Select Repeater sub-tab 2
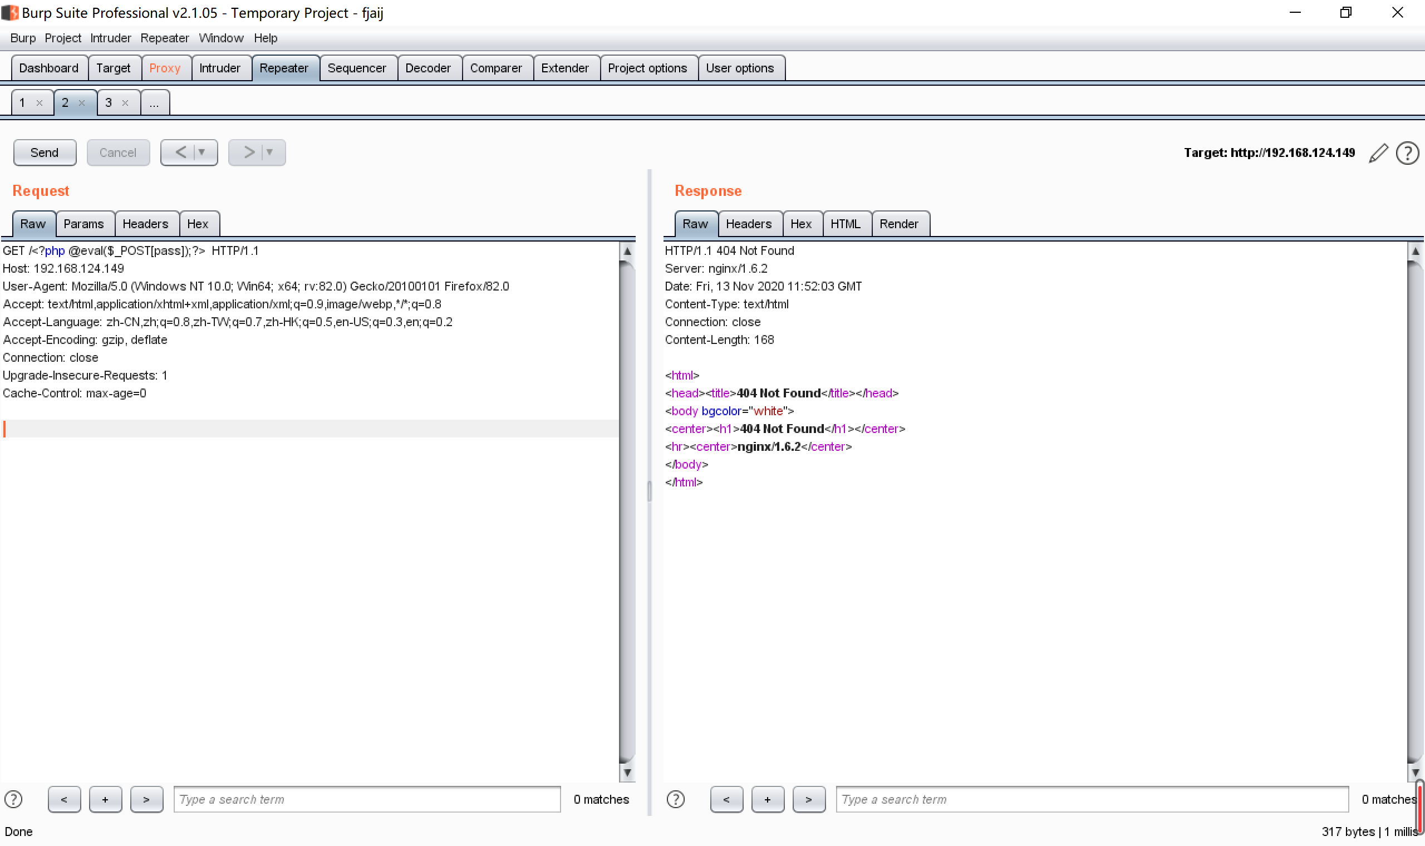The image size is (1425, 846). coord(66,103)
